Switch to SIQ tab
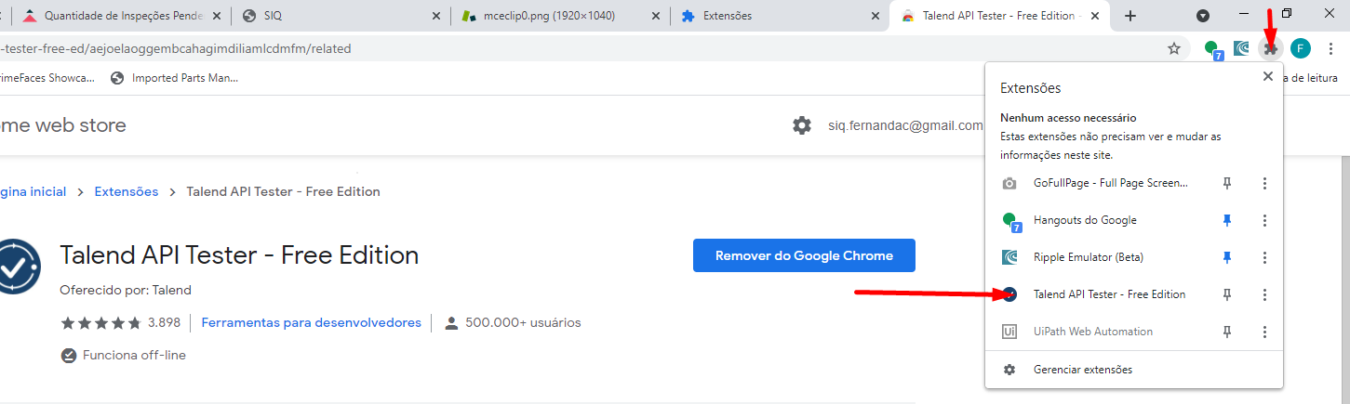This screenshot has height=404, width=1350. [340, 16]
